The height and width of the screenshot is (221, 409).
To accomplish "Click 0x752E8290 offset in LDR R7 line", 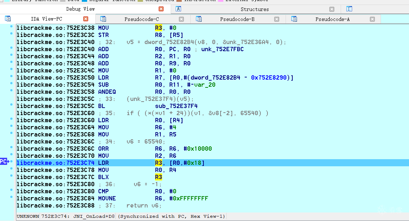I will tap(269, 78).
